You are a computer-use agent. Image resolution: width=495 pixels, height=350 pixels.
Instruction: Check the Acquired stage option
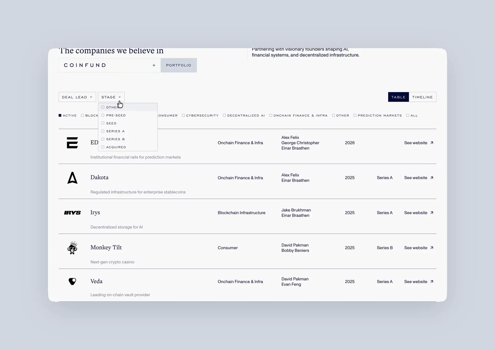coord(103,147)
